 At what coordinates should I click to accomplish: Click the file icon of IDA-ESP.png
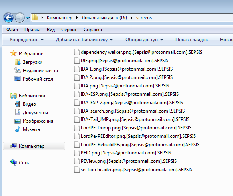point(77,94)
